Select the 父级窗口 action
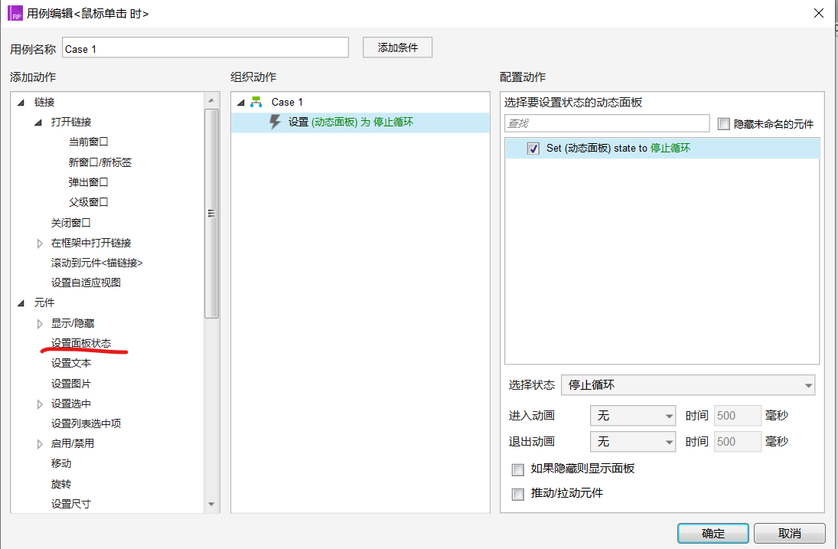838x549 pixels. coord(88,202)
